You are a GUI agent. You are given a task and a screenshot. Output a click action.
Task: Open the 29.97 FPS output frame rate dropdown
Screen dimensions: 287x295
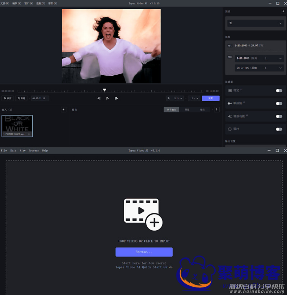point(259,68)
